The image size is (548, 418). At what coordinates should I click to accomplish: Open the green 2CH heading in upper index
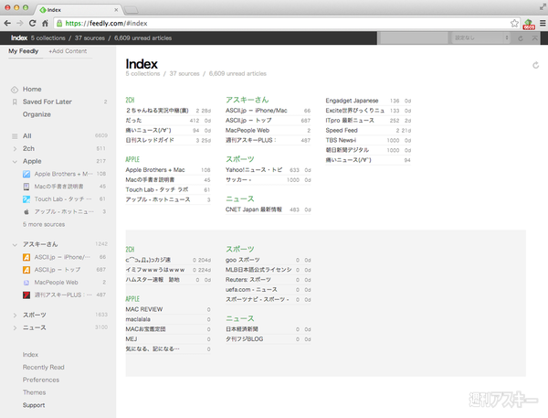coord(130,100)
